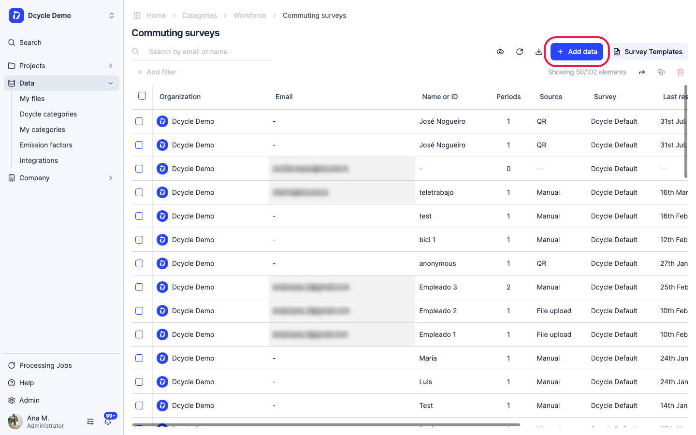Open Dcycle categories in sidebar
This screenshot has height=435, width=696.
click(48, 114)
